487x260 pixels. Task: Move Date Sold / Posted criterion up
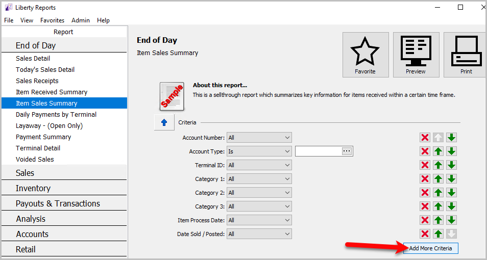[438, 233]
